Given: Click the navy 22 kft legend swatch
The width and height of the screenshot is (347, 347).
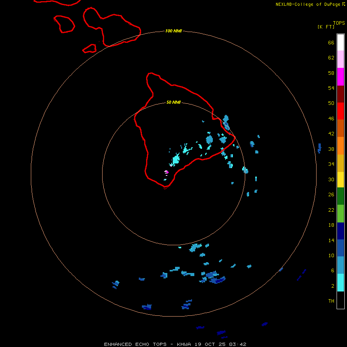Looking at the screenshot, I should coord(340,231).
